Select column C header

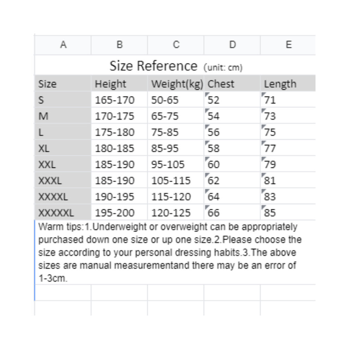coord(176,45)
